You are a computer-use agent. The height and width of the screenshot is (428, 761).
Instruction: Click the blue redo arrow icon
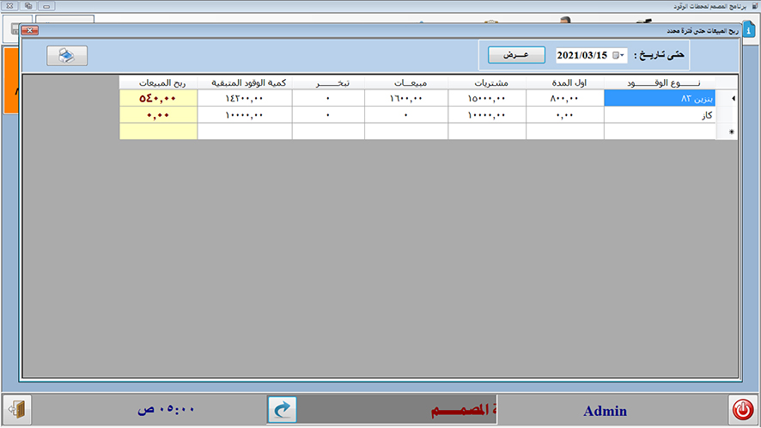click(281, 410)
